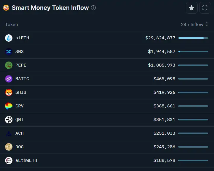214x171 pixels.
Task: Select the QNT token icon
Action: click(9, 120)
